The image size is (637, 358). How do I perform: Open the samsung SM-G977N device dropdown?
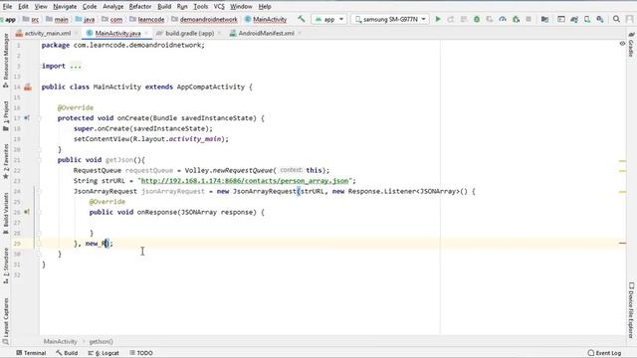(x=390, y=19)
